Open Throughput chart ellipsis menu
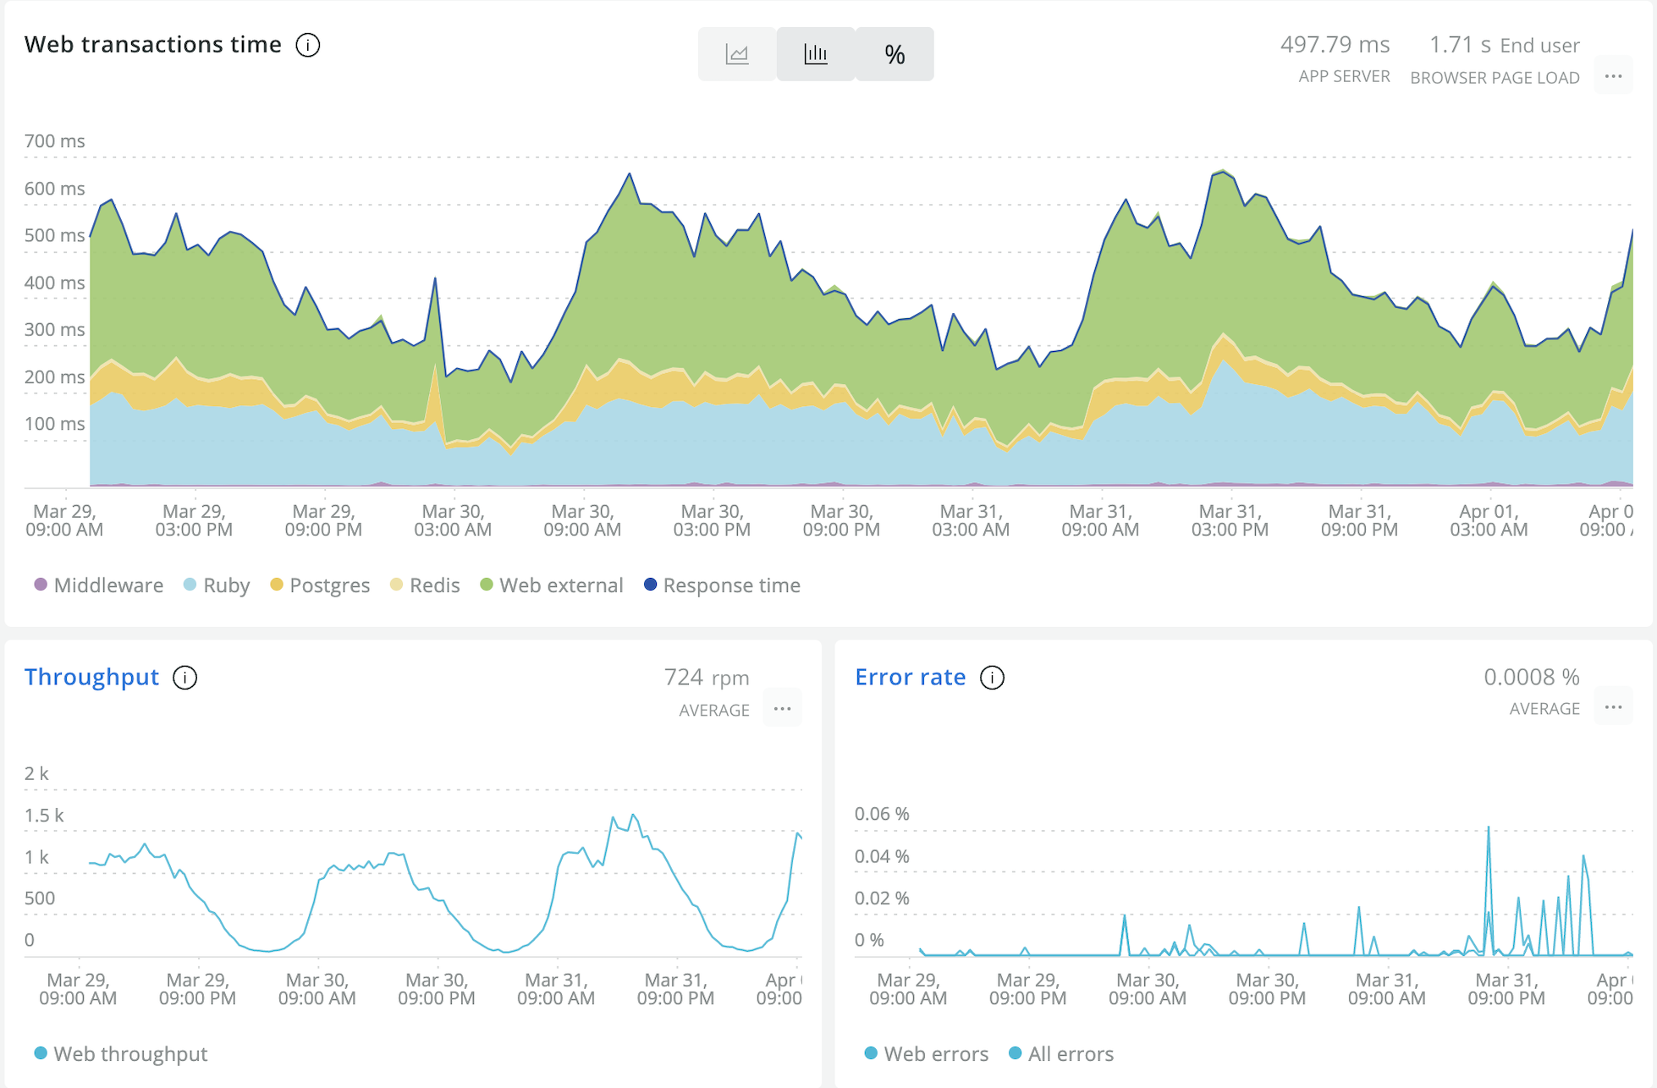Screen dimensions: 1657x1088 tap(782, 709)
